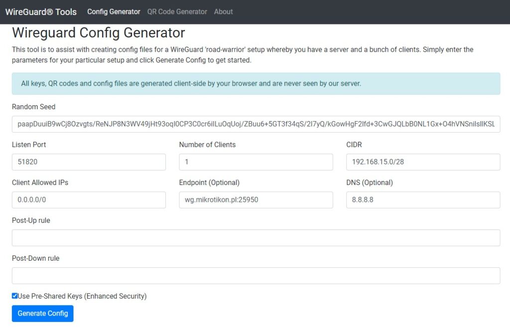Image resolution: width=510 pixels, height=329 pixels.
Task: Click the Random Seed label
Action: [33, 107]
